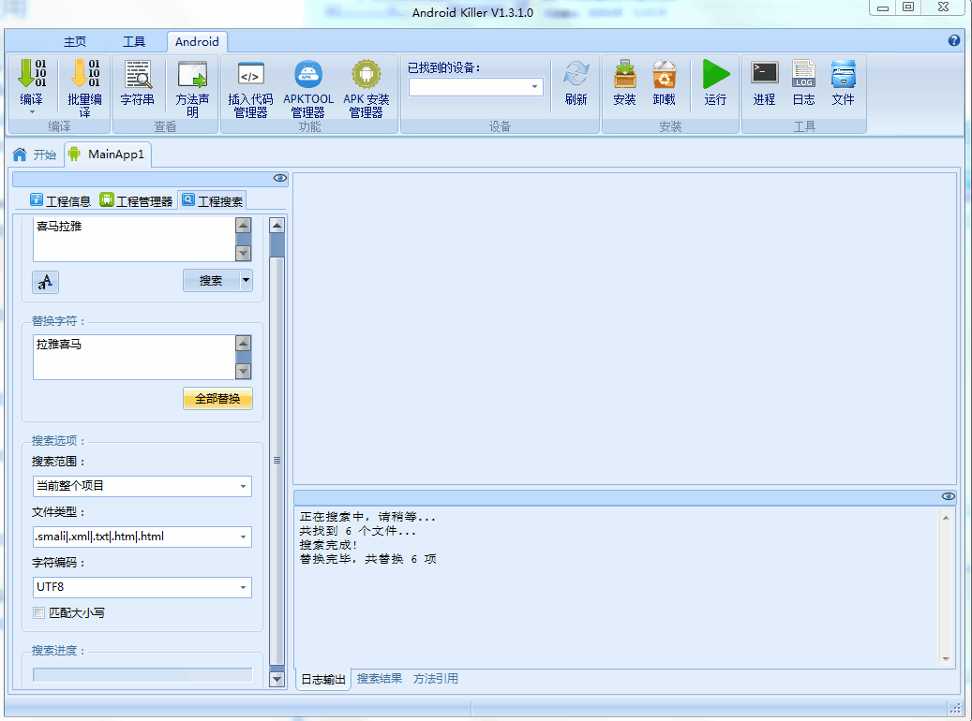Click the log line 共找到 6 个文件

click(358, 531)
